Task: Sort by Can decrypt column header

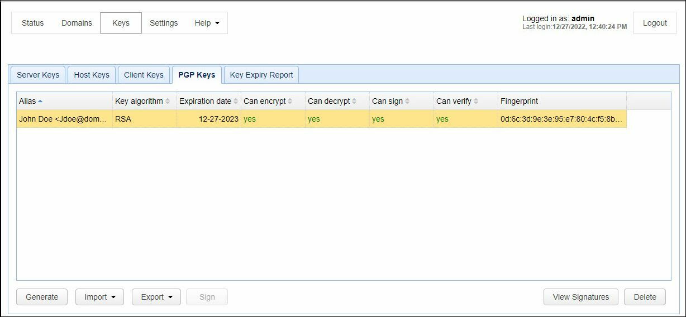Action: tap(337, 101)
